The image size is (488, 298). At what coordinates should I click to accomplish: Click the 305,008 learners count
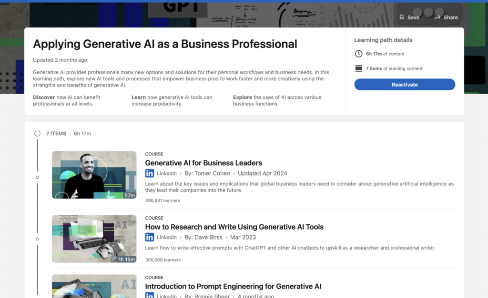[x=163, y=260]
